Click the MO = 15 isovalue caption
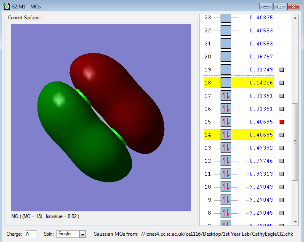This screenshot has height=242, width=304. pyautogui.click(x=45, y=216)
